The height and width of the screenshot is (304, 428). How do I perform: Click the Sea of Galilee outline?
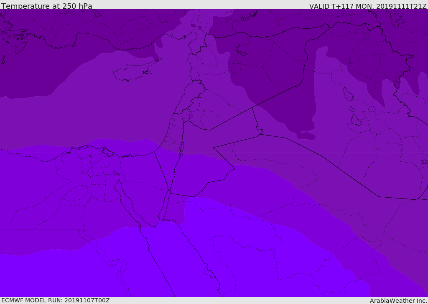(184, 120)
